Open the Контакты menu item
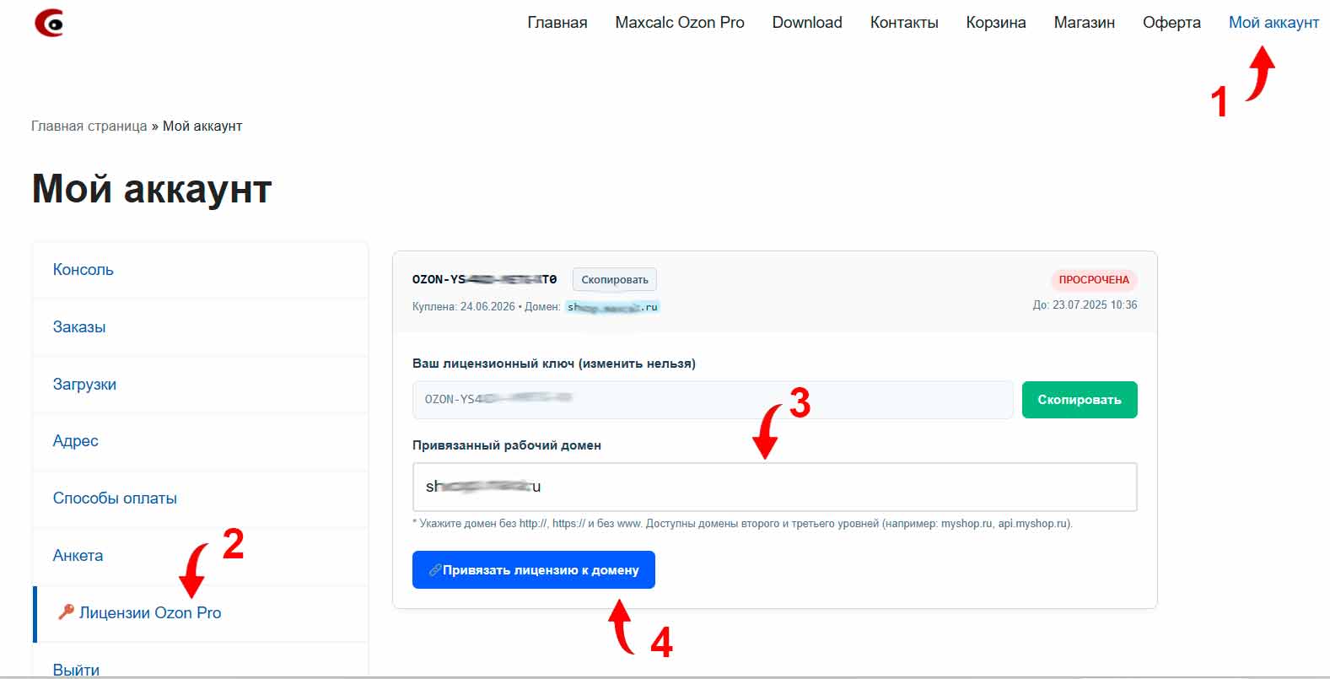The width and height of the screenshot is (1330, 679). (904, 23)
